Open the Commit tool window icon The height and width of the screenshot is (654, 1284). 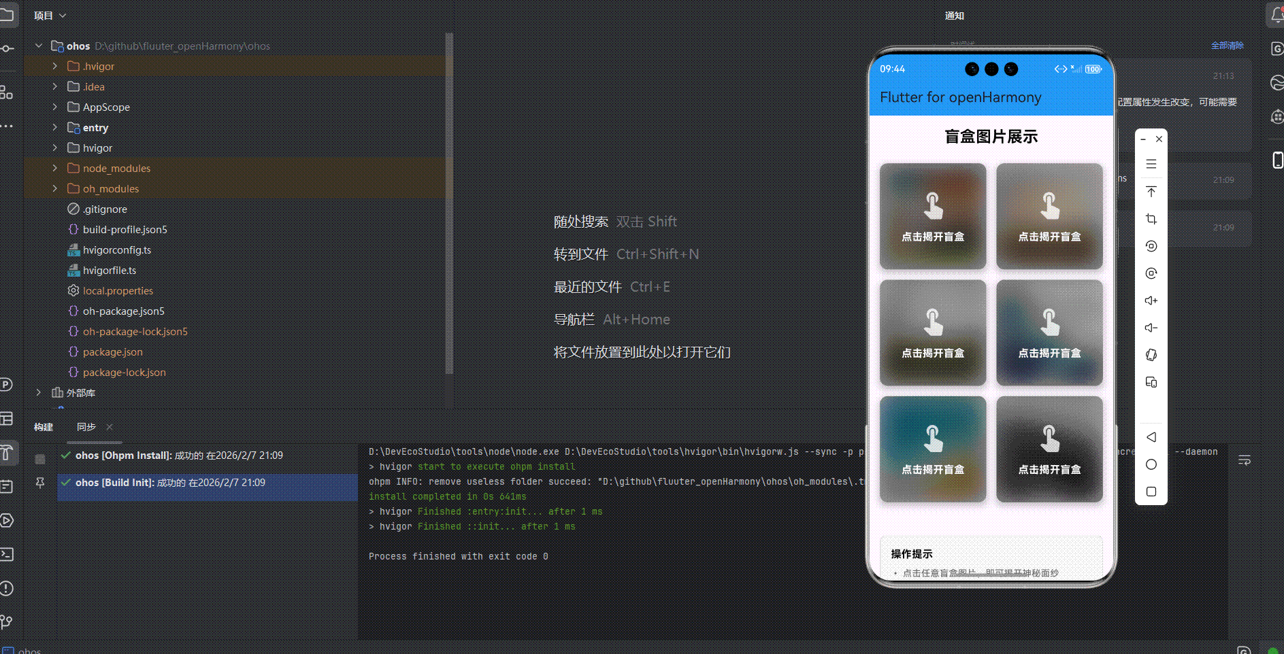click(6, 48)
